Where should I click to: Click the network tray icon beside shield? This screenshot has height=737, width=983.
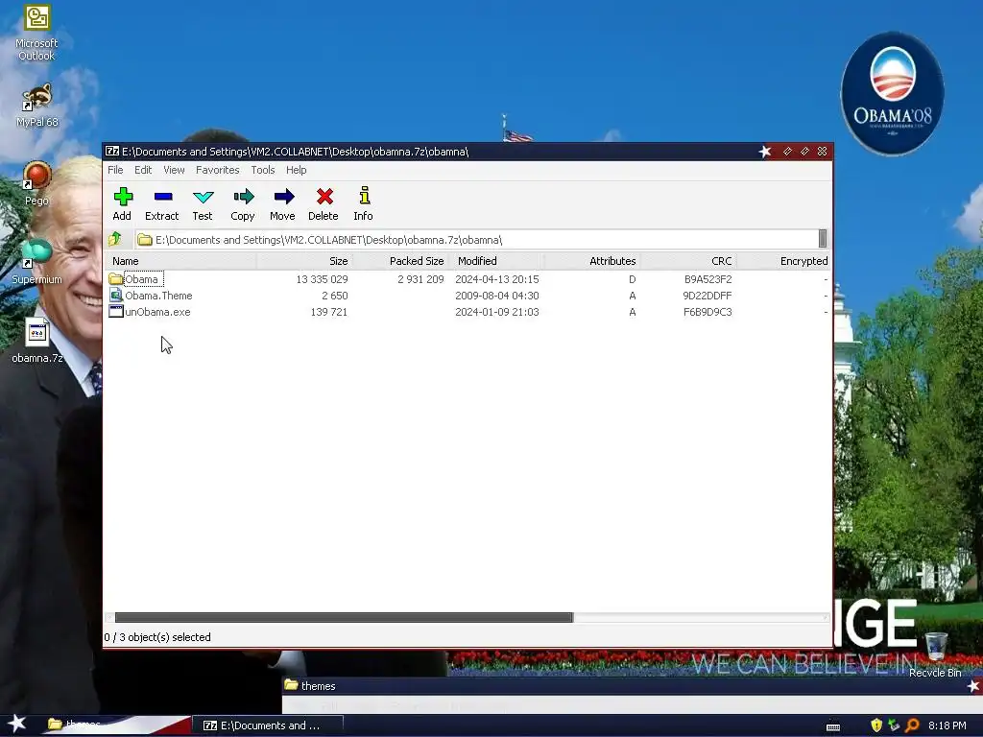click(894, 725)
